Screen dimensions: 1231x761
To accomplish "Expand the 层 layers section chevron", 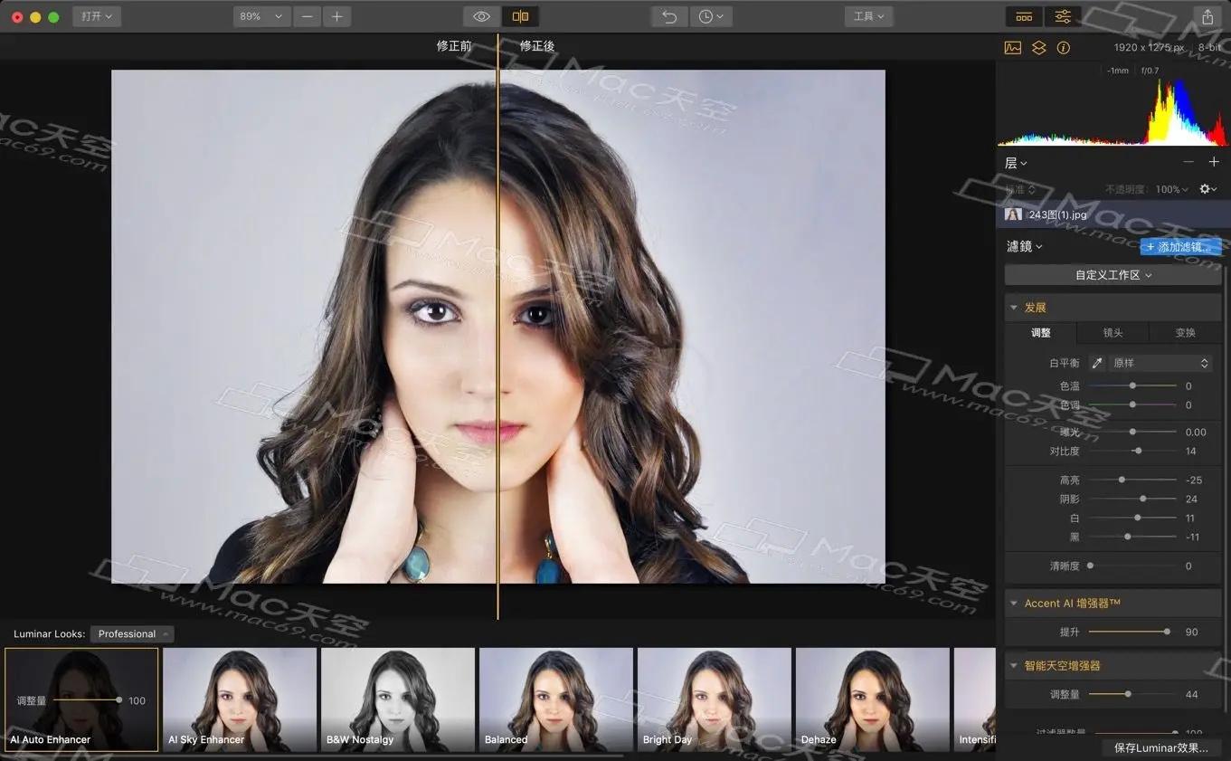I will pos(1024,164).
